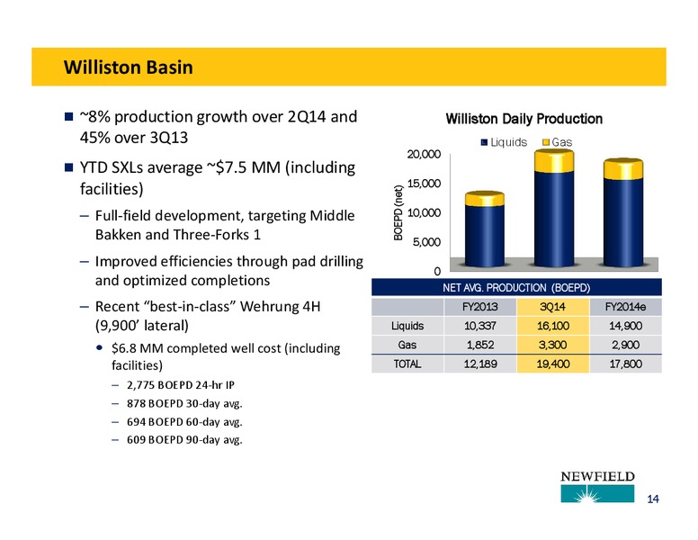Click the 1,852 table cell
The image size is (698, 540).
coord(480,345)
